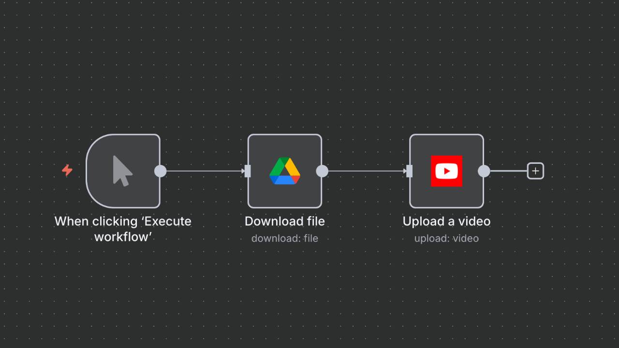619x348 pixels.
Task: Select the manual trigger cursor arrow icon
Action: coord(122,171)
